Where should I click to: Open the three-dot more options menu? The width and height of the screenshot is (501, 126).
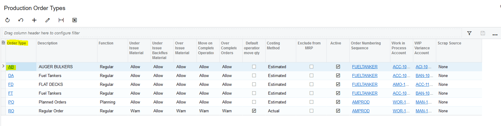point(495,34)
